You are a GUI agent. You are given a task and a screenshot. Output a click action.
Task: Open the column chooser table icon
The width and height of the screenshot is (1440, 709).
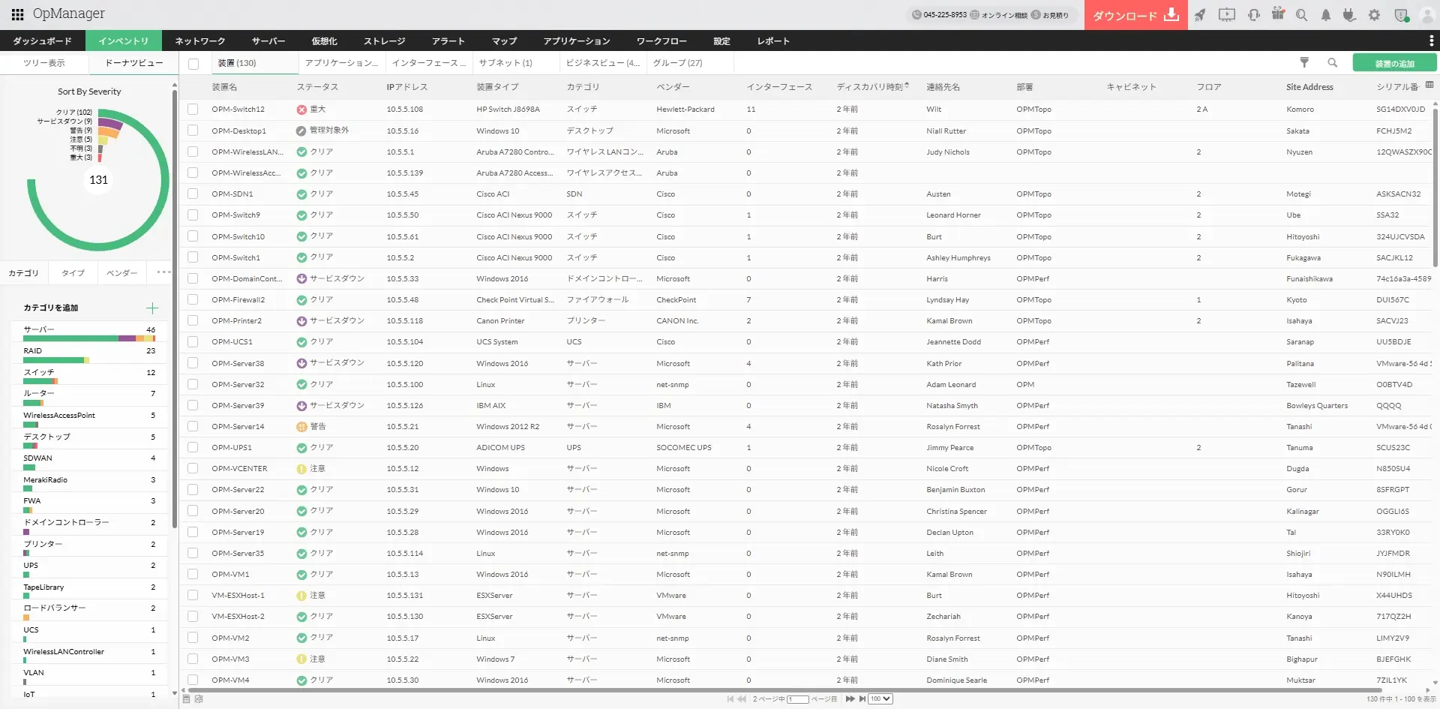[1429, 86]
